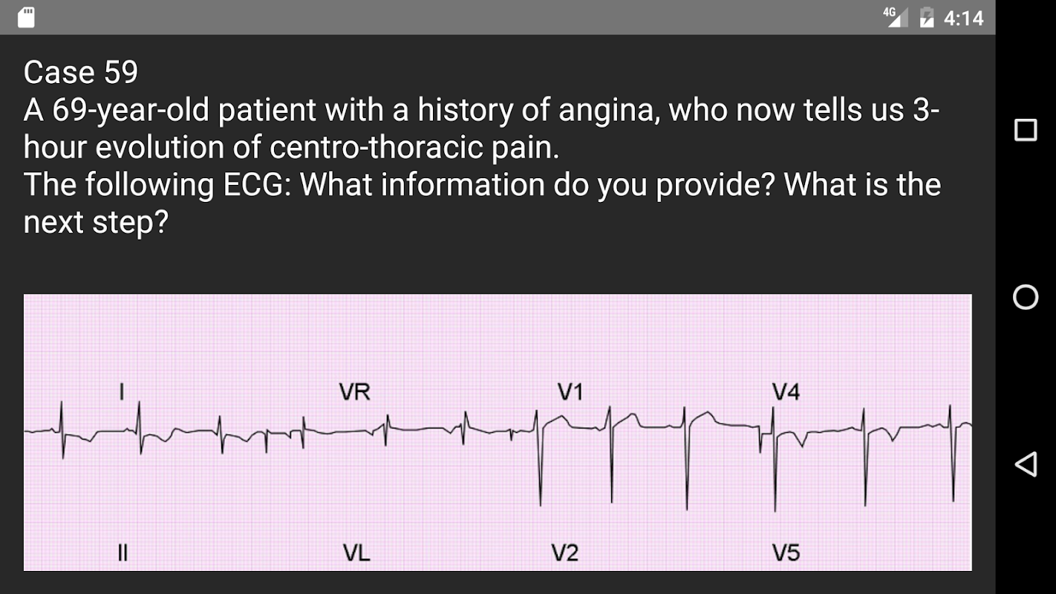Viewport: 1056px width, 594px height.
Task: Tap the Case 59 heading
Action: (x=80, y=72)
